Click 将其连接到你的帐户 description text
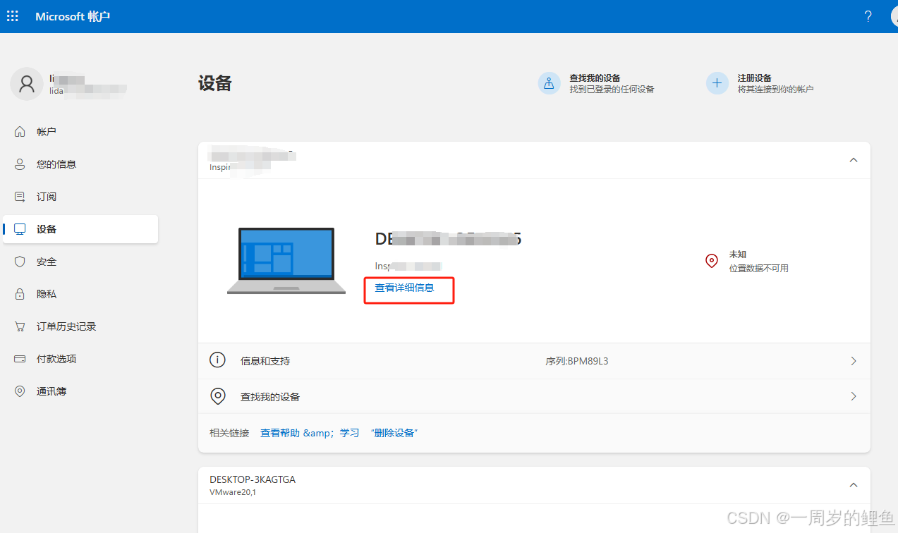This screenshot has height=533, width=898. click(776, 90)
